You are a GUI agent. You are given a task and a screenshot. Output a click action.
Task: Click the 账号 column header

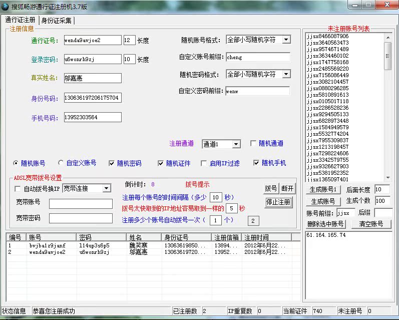(x=51, y=237)
